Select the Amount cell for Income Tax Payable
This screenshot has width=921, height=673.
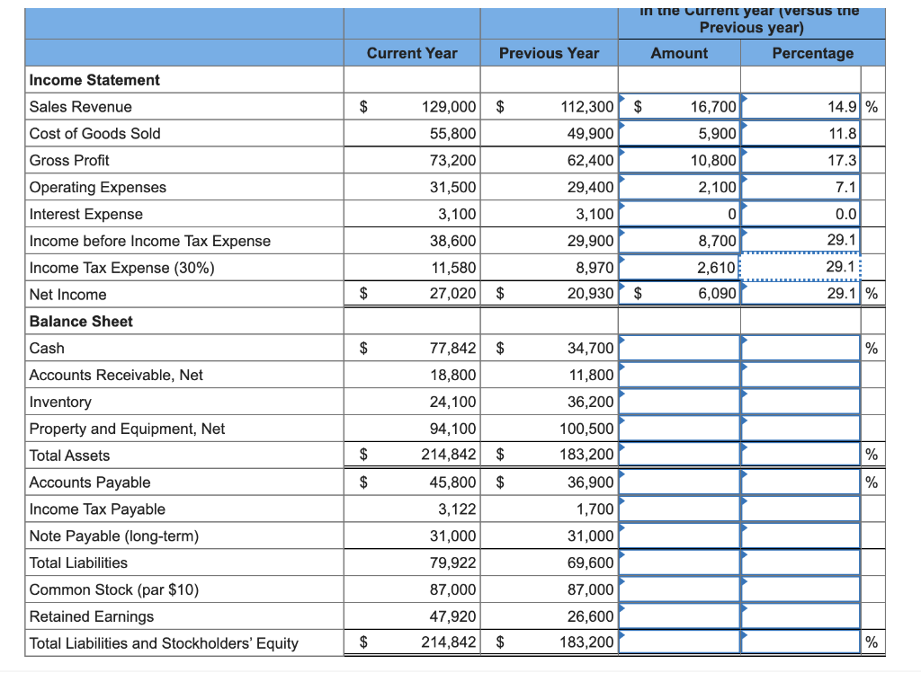coord(679,508)
